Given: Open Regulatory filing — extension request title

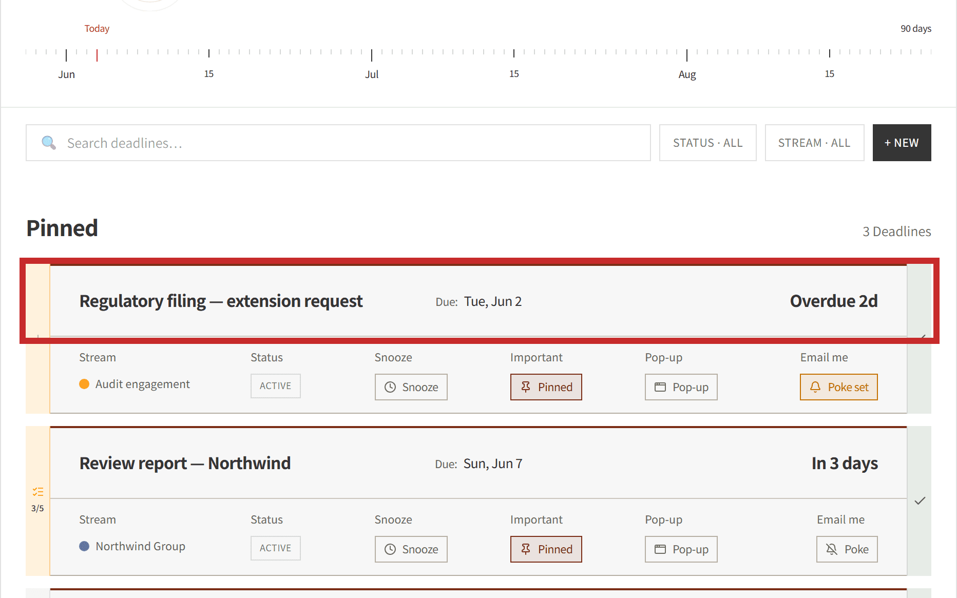Looking at the screenshot, I should [x=221, y=301].
